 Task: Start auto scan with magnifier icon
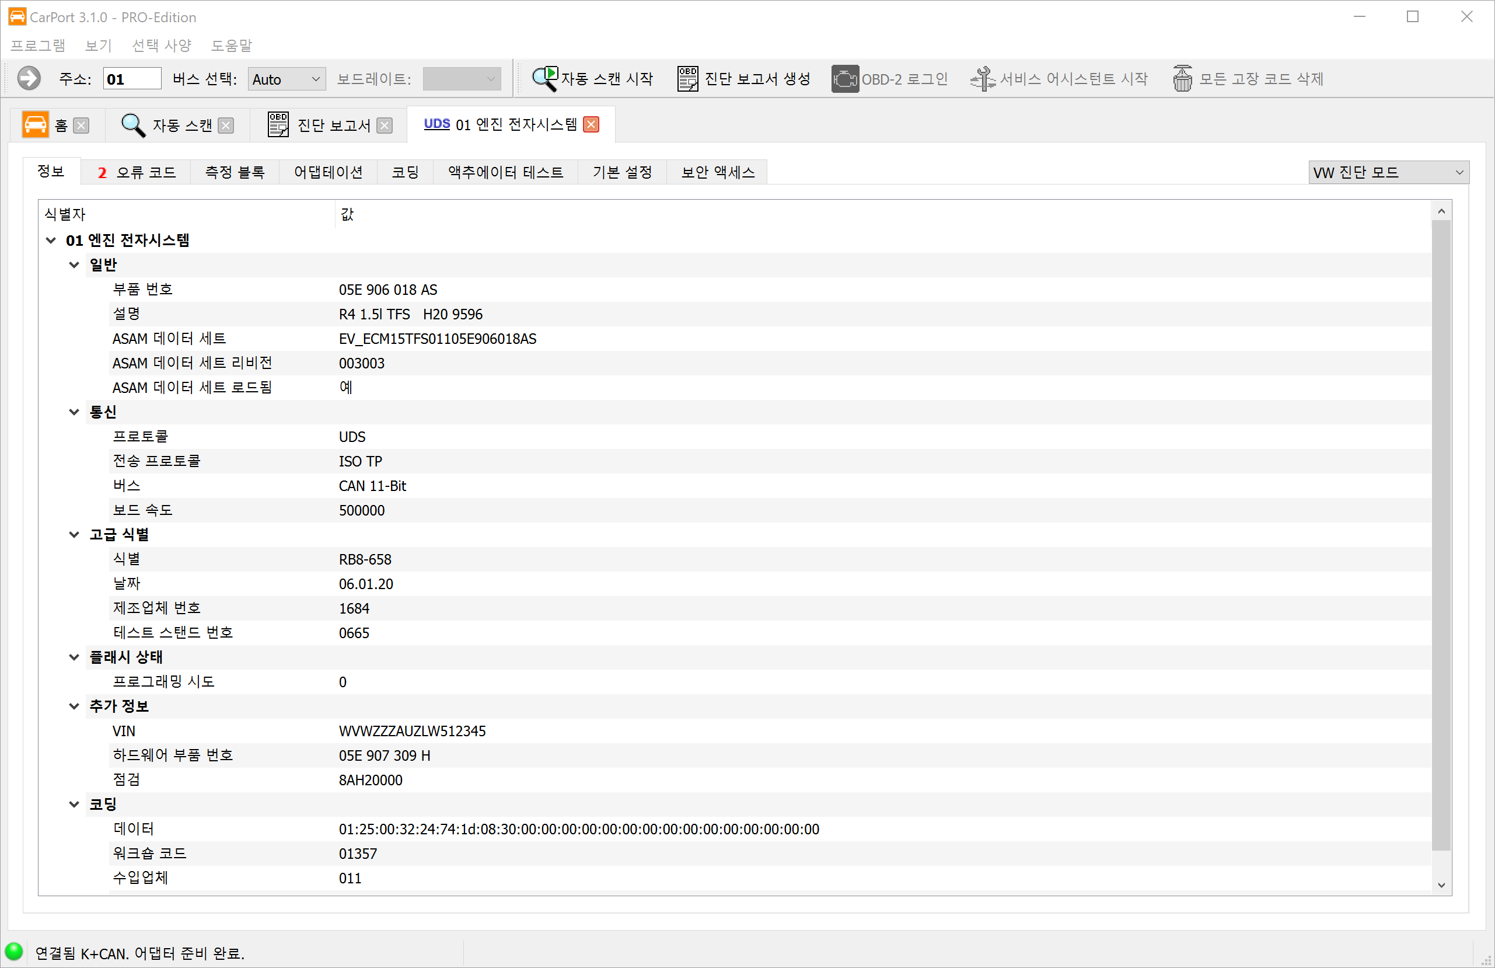(544, 79)
